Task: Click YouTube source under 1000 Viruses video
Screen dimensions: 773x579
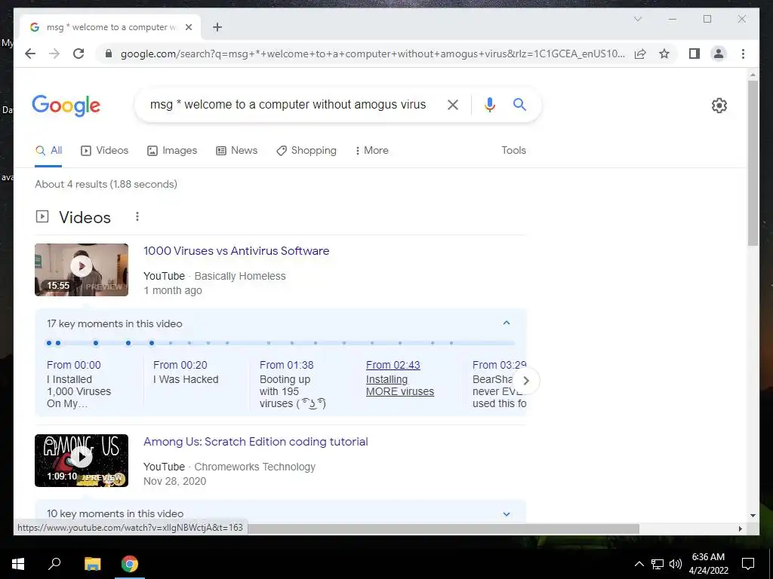Action: point(164,276)
